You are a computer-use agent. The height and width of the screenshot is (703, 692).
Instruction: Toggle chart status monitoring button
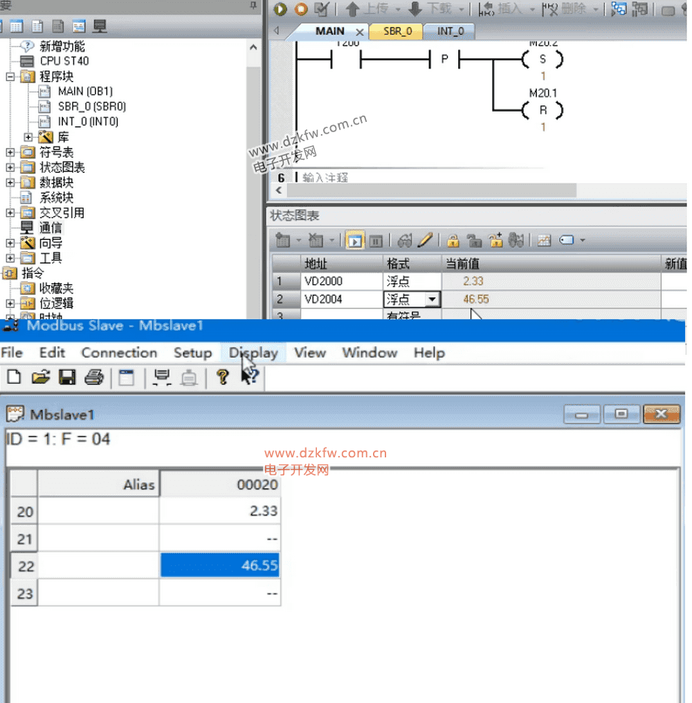pos(355,241)
